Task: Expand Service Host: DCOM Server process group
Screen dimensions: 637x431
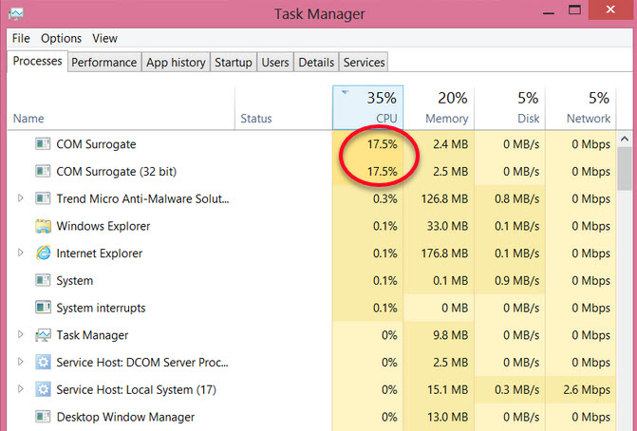Action: [x=21, y=363]
